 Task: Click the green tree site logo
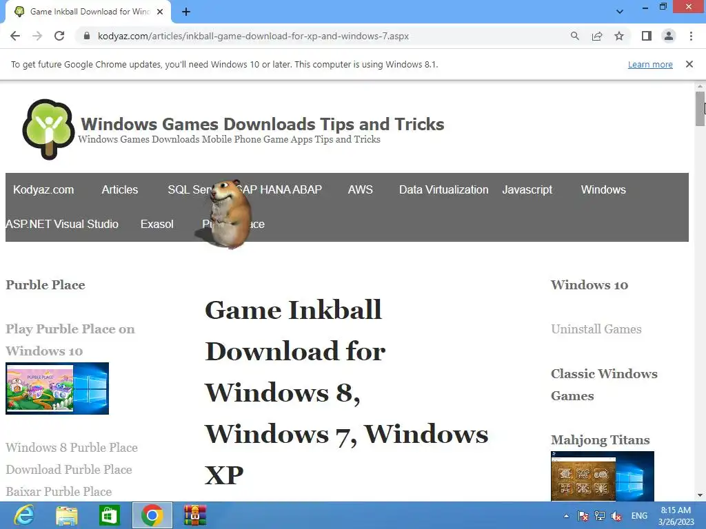point(49,129)
